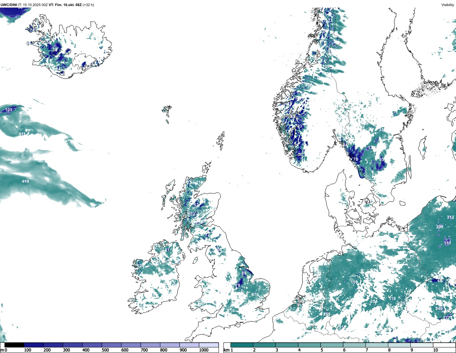The image size is (456, 353).
Task: Click the 93 value over southern Sweden
Action: tap(382, 160)
